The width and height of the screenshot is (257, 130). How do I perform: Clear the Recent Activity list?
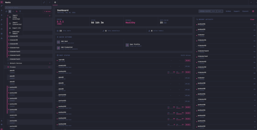coord(252,20)
